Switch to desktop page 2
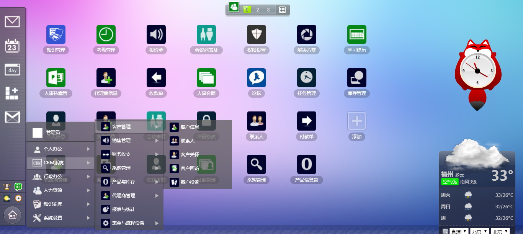 (x=258, y=10)
